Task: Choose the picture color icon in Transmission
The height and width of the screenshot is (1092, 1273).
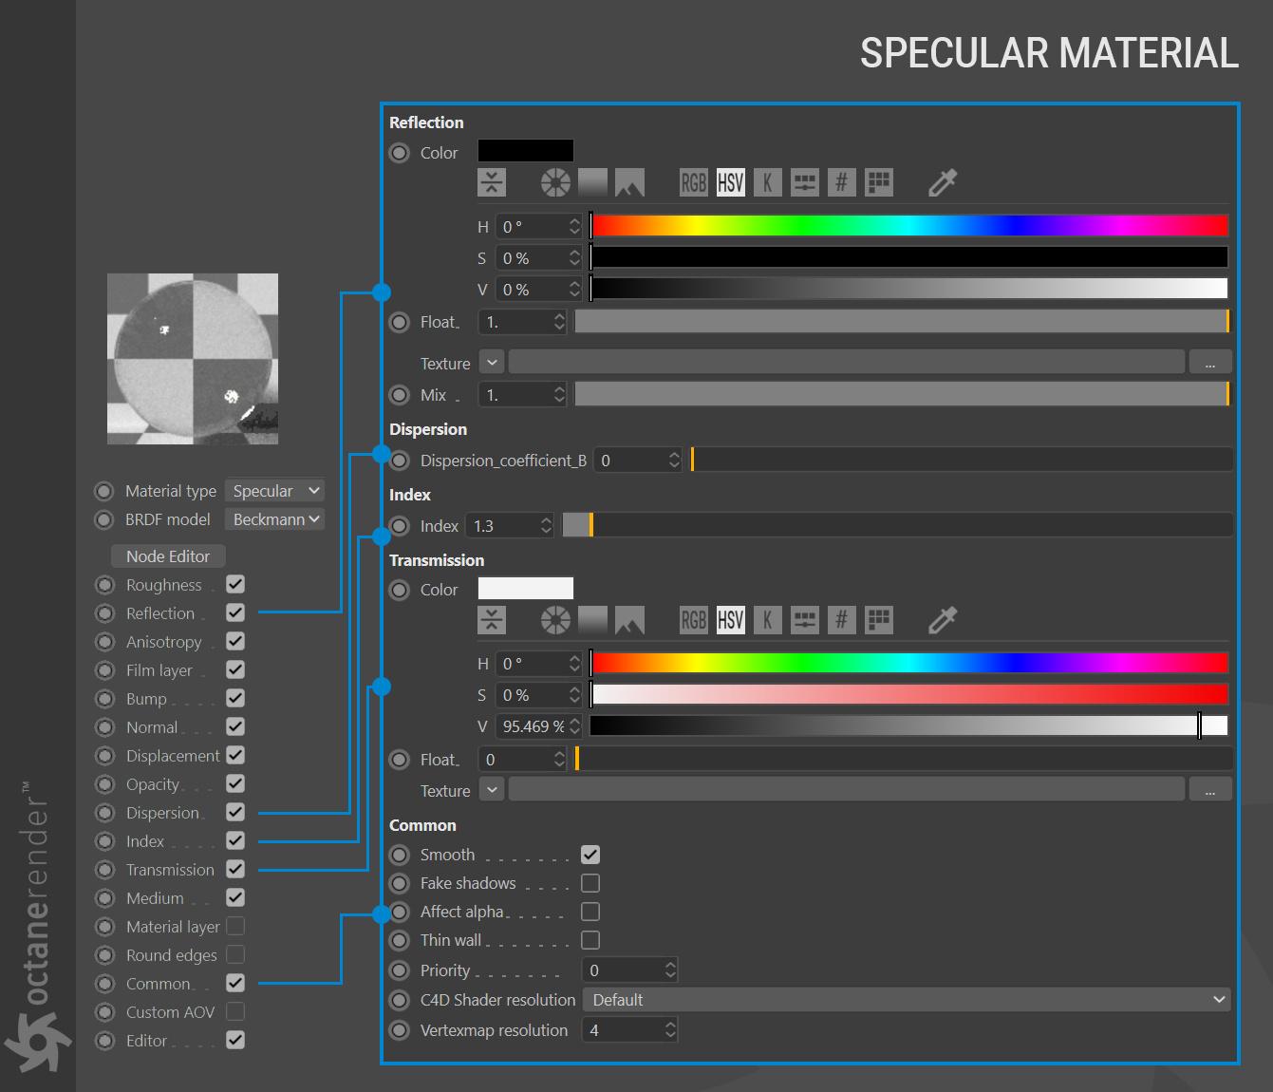Action: [x=629, y=620]
